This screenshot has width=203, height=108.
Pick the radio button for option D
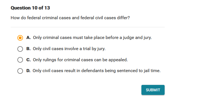pos(20,71)
